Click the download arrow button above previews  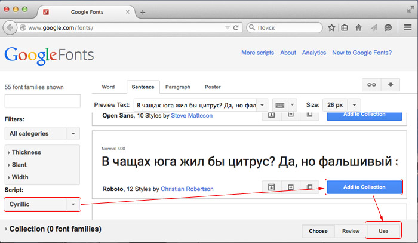(x=391, y=85)
